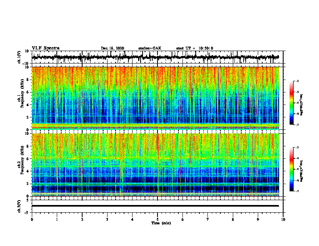Click the ch.2 spectrogram color bar
Screen dimensions: 319x246
pyautogui.click(x=292, y=169)
